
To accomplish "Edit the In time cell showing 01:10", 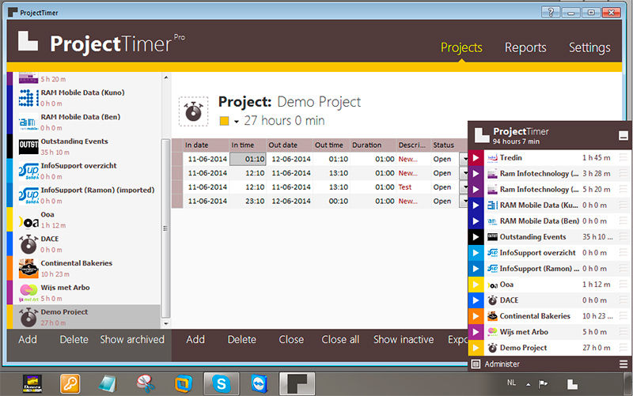I will click(x=248, y=158).
